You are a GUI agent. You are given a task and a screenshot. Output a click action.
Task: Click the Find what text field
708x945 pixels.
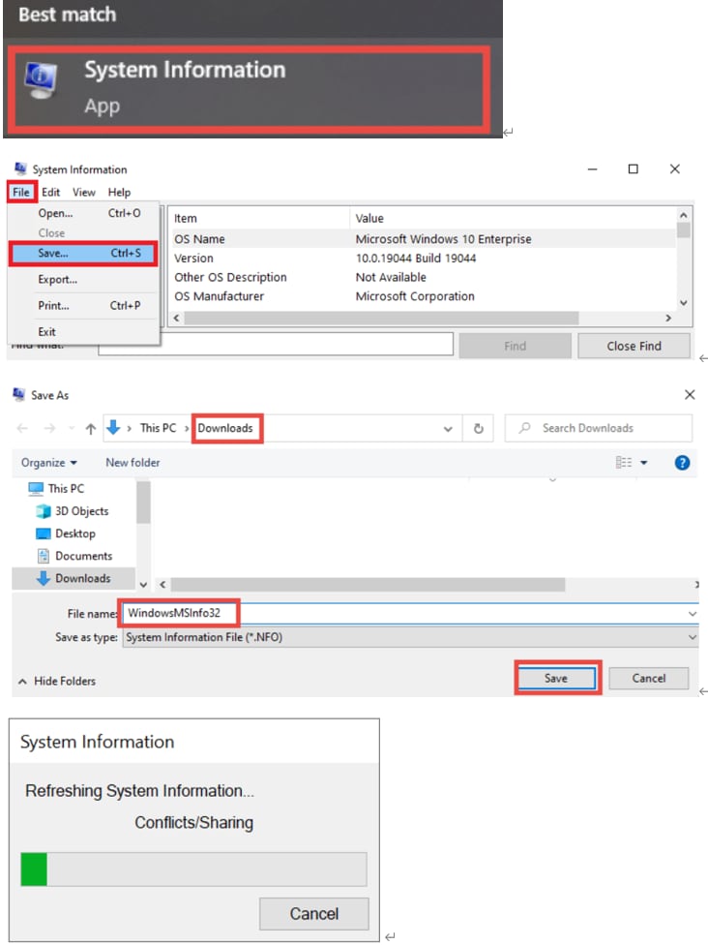(276, 345)
